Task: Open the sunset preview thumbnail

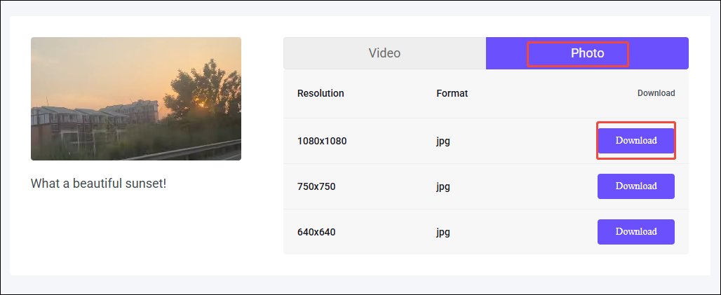Action: (x=136, y=99)
